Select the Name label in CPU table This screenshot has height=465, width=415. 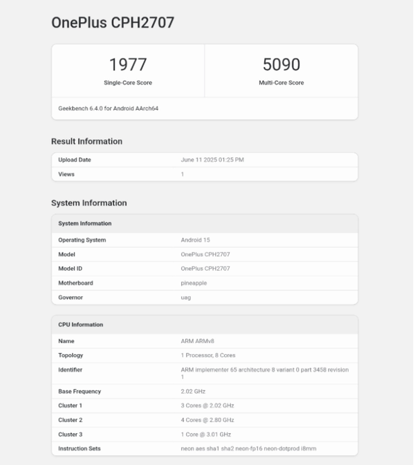coord(66,341)
